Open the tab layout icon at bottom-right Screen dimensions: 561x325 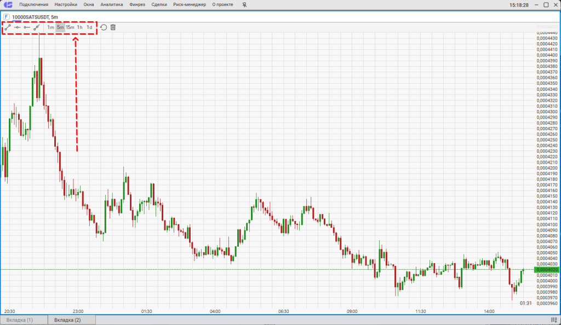pos(553,320)
